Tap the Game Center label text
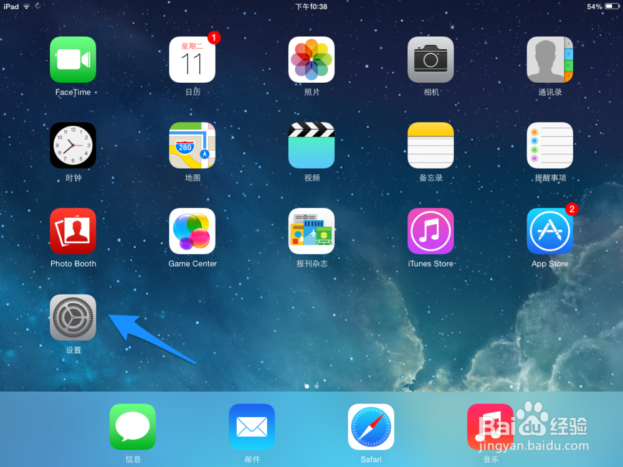Image resolution: width=623 pixels, height=467 pixels. click(193, 263)
